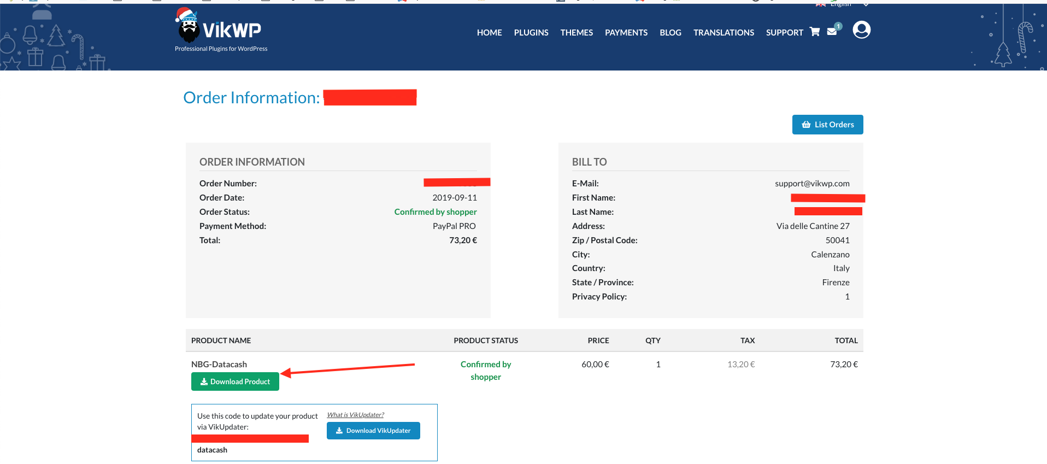1047x464 pixels.
Task: Click the Order Information page heading
Action: click(x=251, y=97)
